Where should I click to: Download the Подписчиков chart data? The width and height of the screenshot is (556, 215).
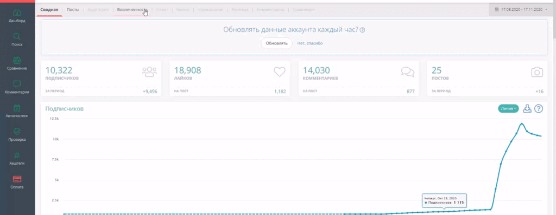click(527, 108)
